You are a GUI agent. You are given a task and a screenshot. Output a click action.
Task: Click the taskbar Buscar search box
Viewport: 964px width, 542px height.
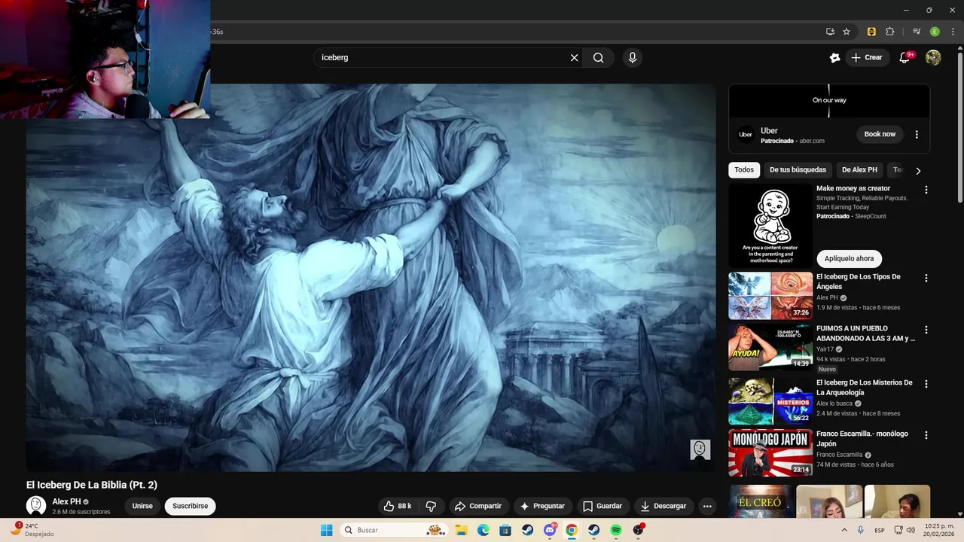[394, 530]
